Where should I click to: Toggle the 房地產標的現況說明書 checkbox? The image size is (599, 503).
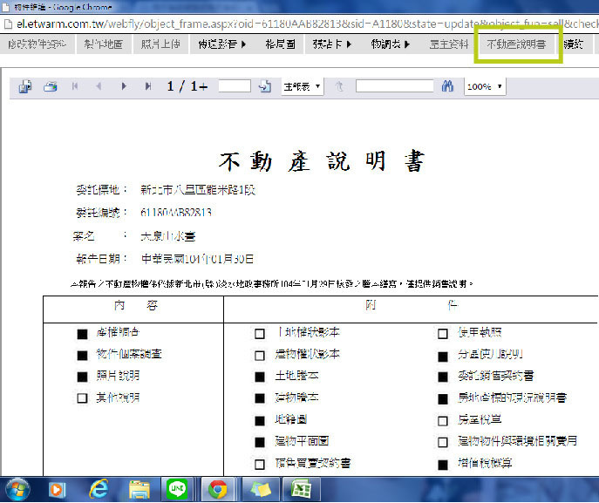coord(443,399)
